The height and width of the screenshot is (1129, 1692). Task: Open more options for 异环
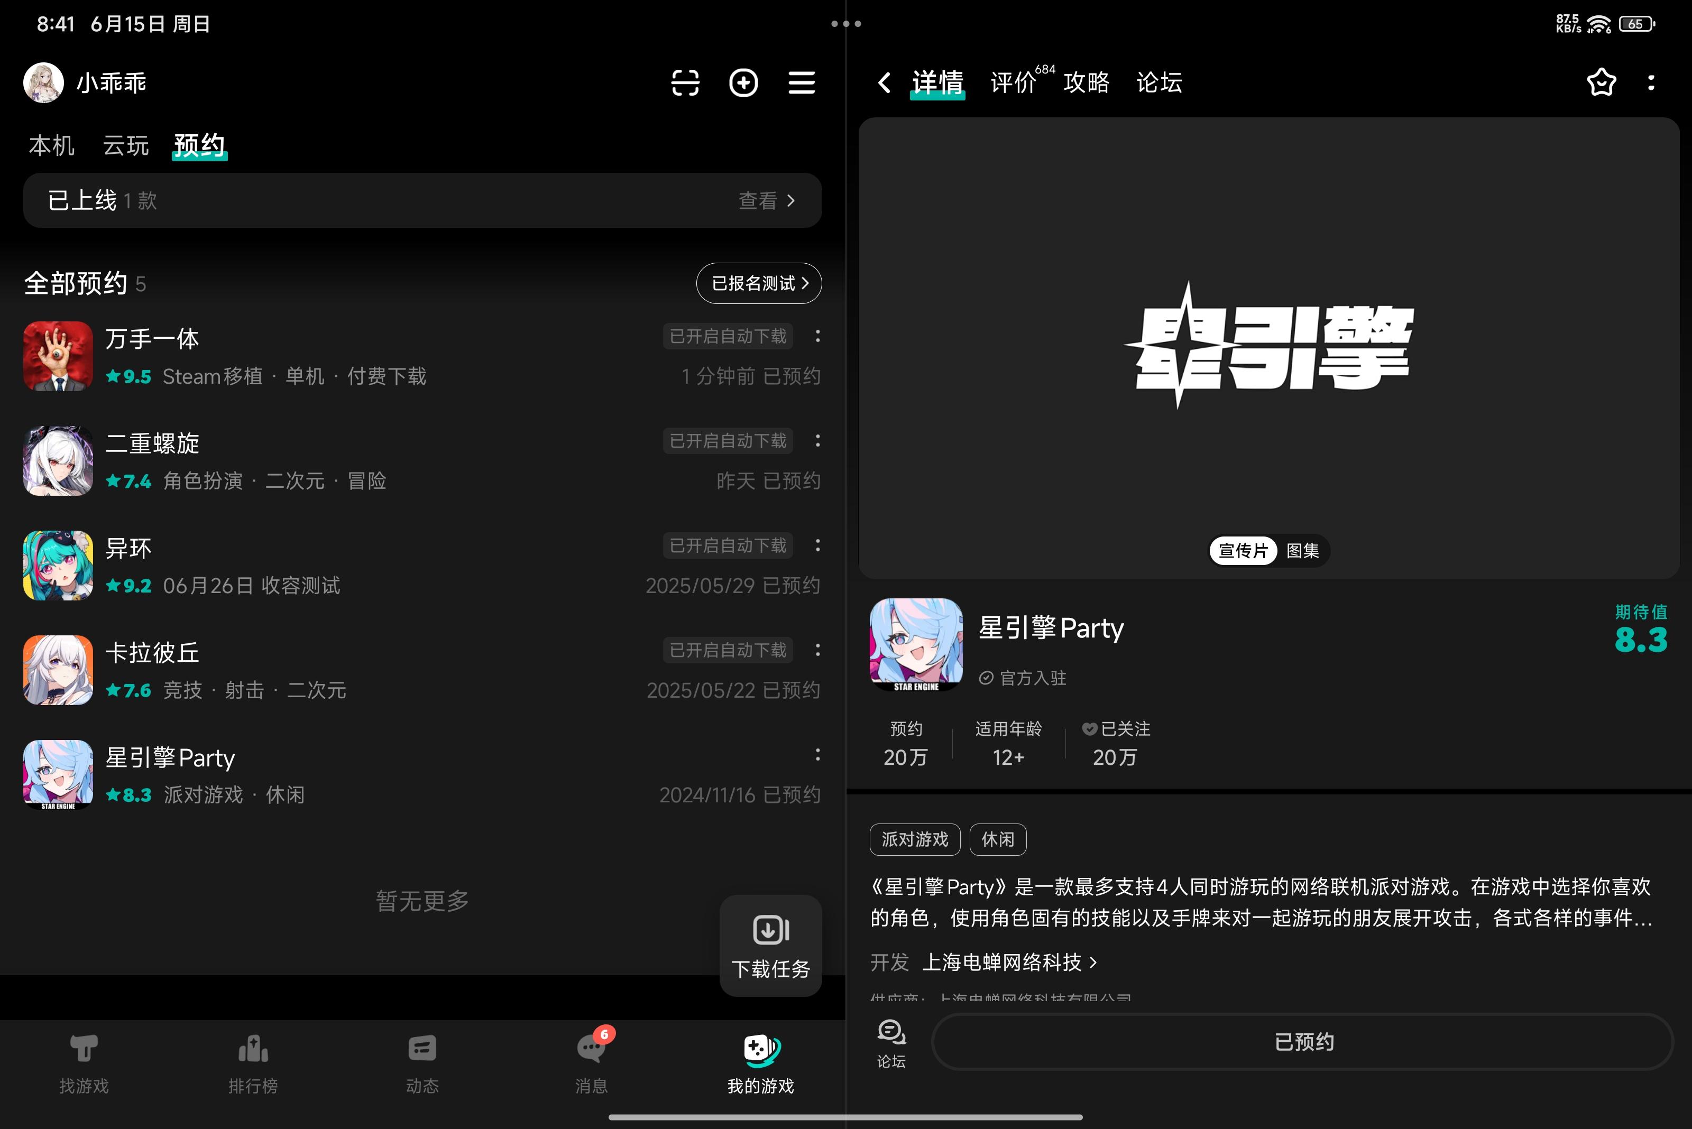click(817, 546)
